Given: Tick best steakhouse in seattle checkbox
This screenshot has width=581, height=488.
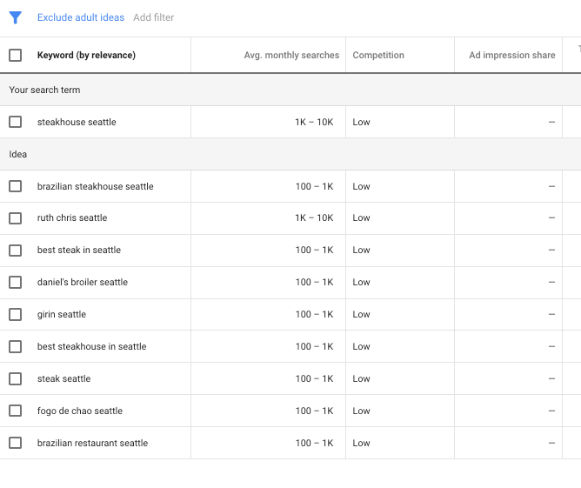Looking at the screenshot, I should 15,347.
